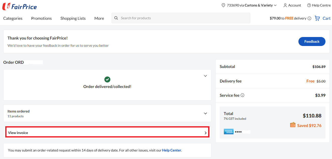
Task: Click the green order delivered checkmark
Action: coord(107,79)
